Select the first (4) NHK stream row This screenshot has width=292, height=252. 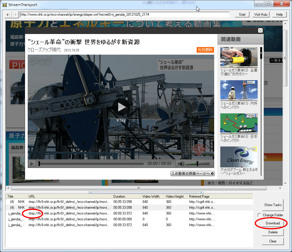point(129,202)
